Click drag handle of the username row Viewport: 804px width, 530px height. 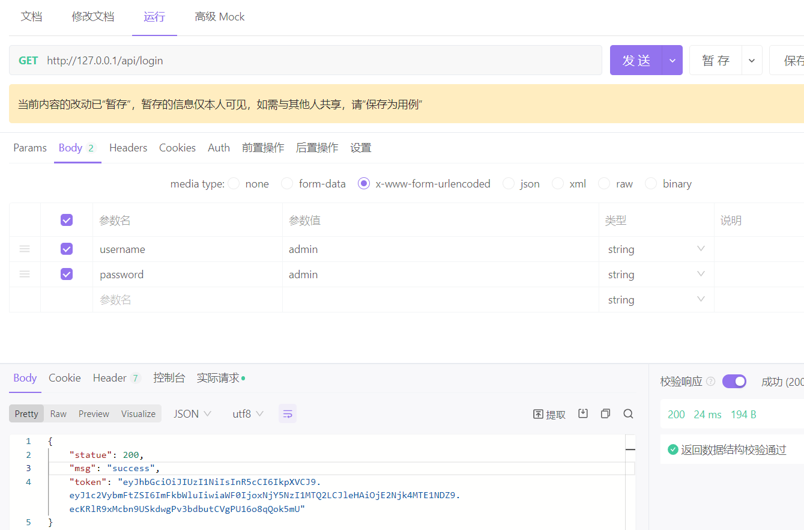(25, 249)
